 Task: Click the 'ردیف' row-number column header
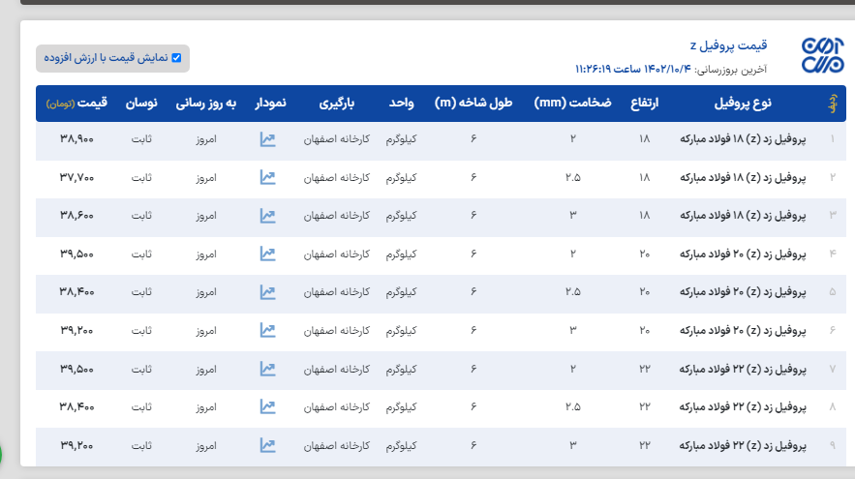pos(830,104)
